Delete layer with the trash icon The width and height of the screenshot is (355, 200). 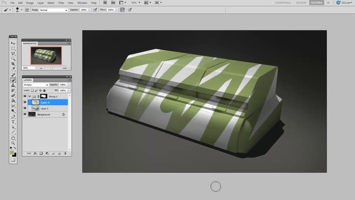65,153
